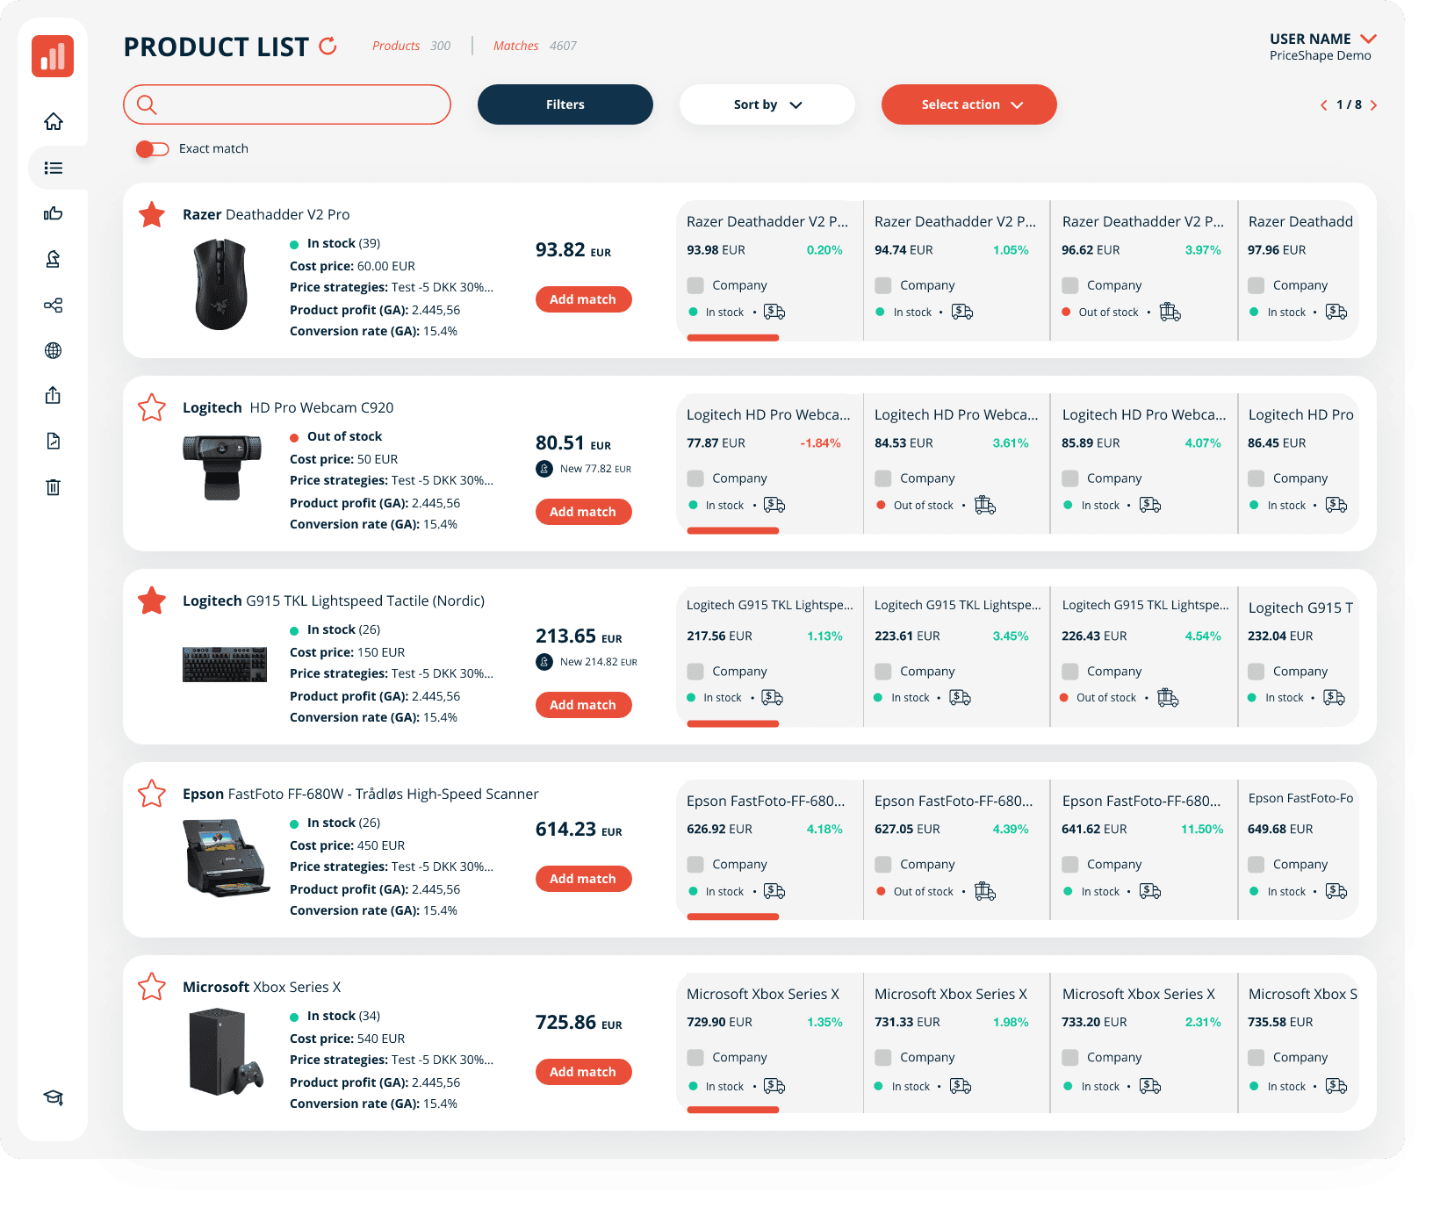1440x1215 pixels.
Task: Check Company box on Xbox 731.33 EUR match
Action: [883, 1058]
